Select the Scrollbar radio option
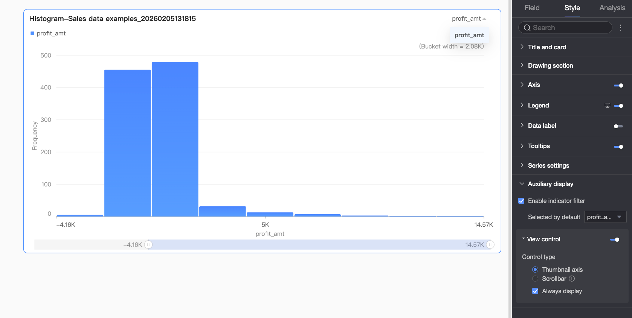This screenshot has width=632, height=318. tap(535, 279)
